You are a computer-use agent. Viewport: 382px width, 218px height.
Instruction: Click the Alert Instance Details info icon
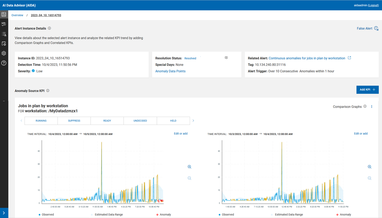click(x=50, y=28)
